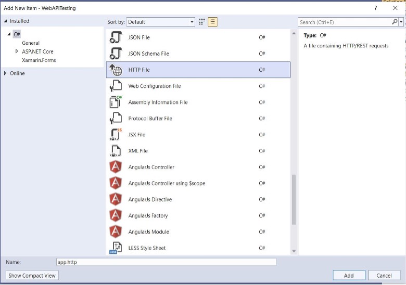Viewport: 406px width, 285px height.
Task: Click the LESS Style Sheet icon
Action: [x=116, y=248]
